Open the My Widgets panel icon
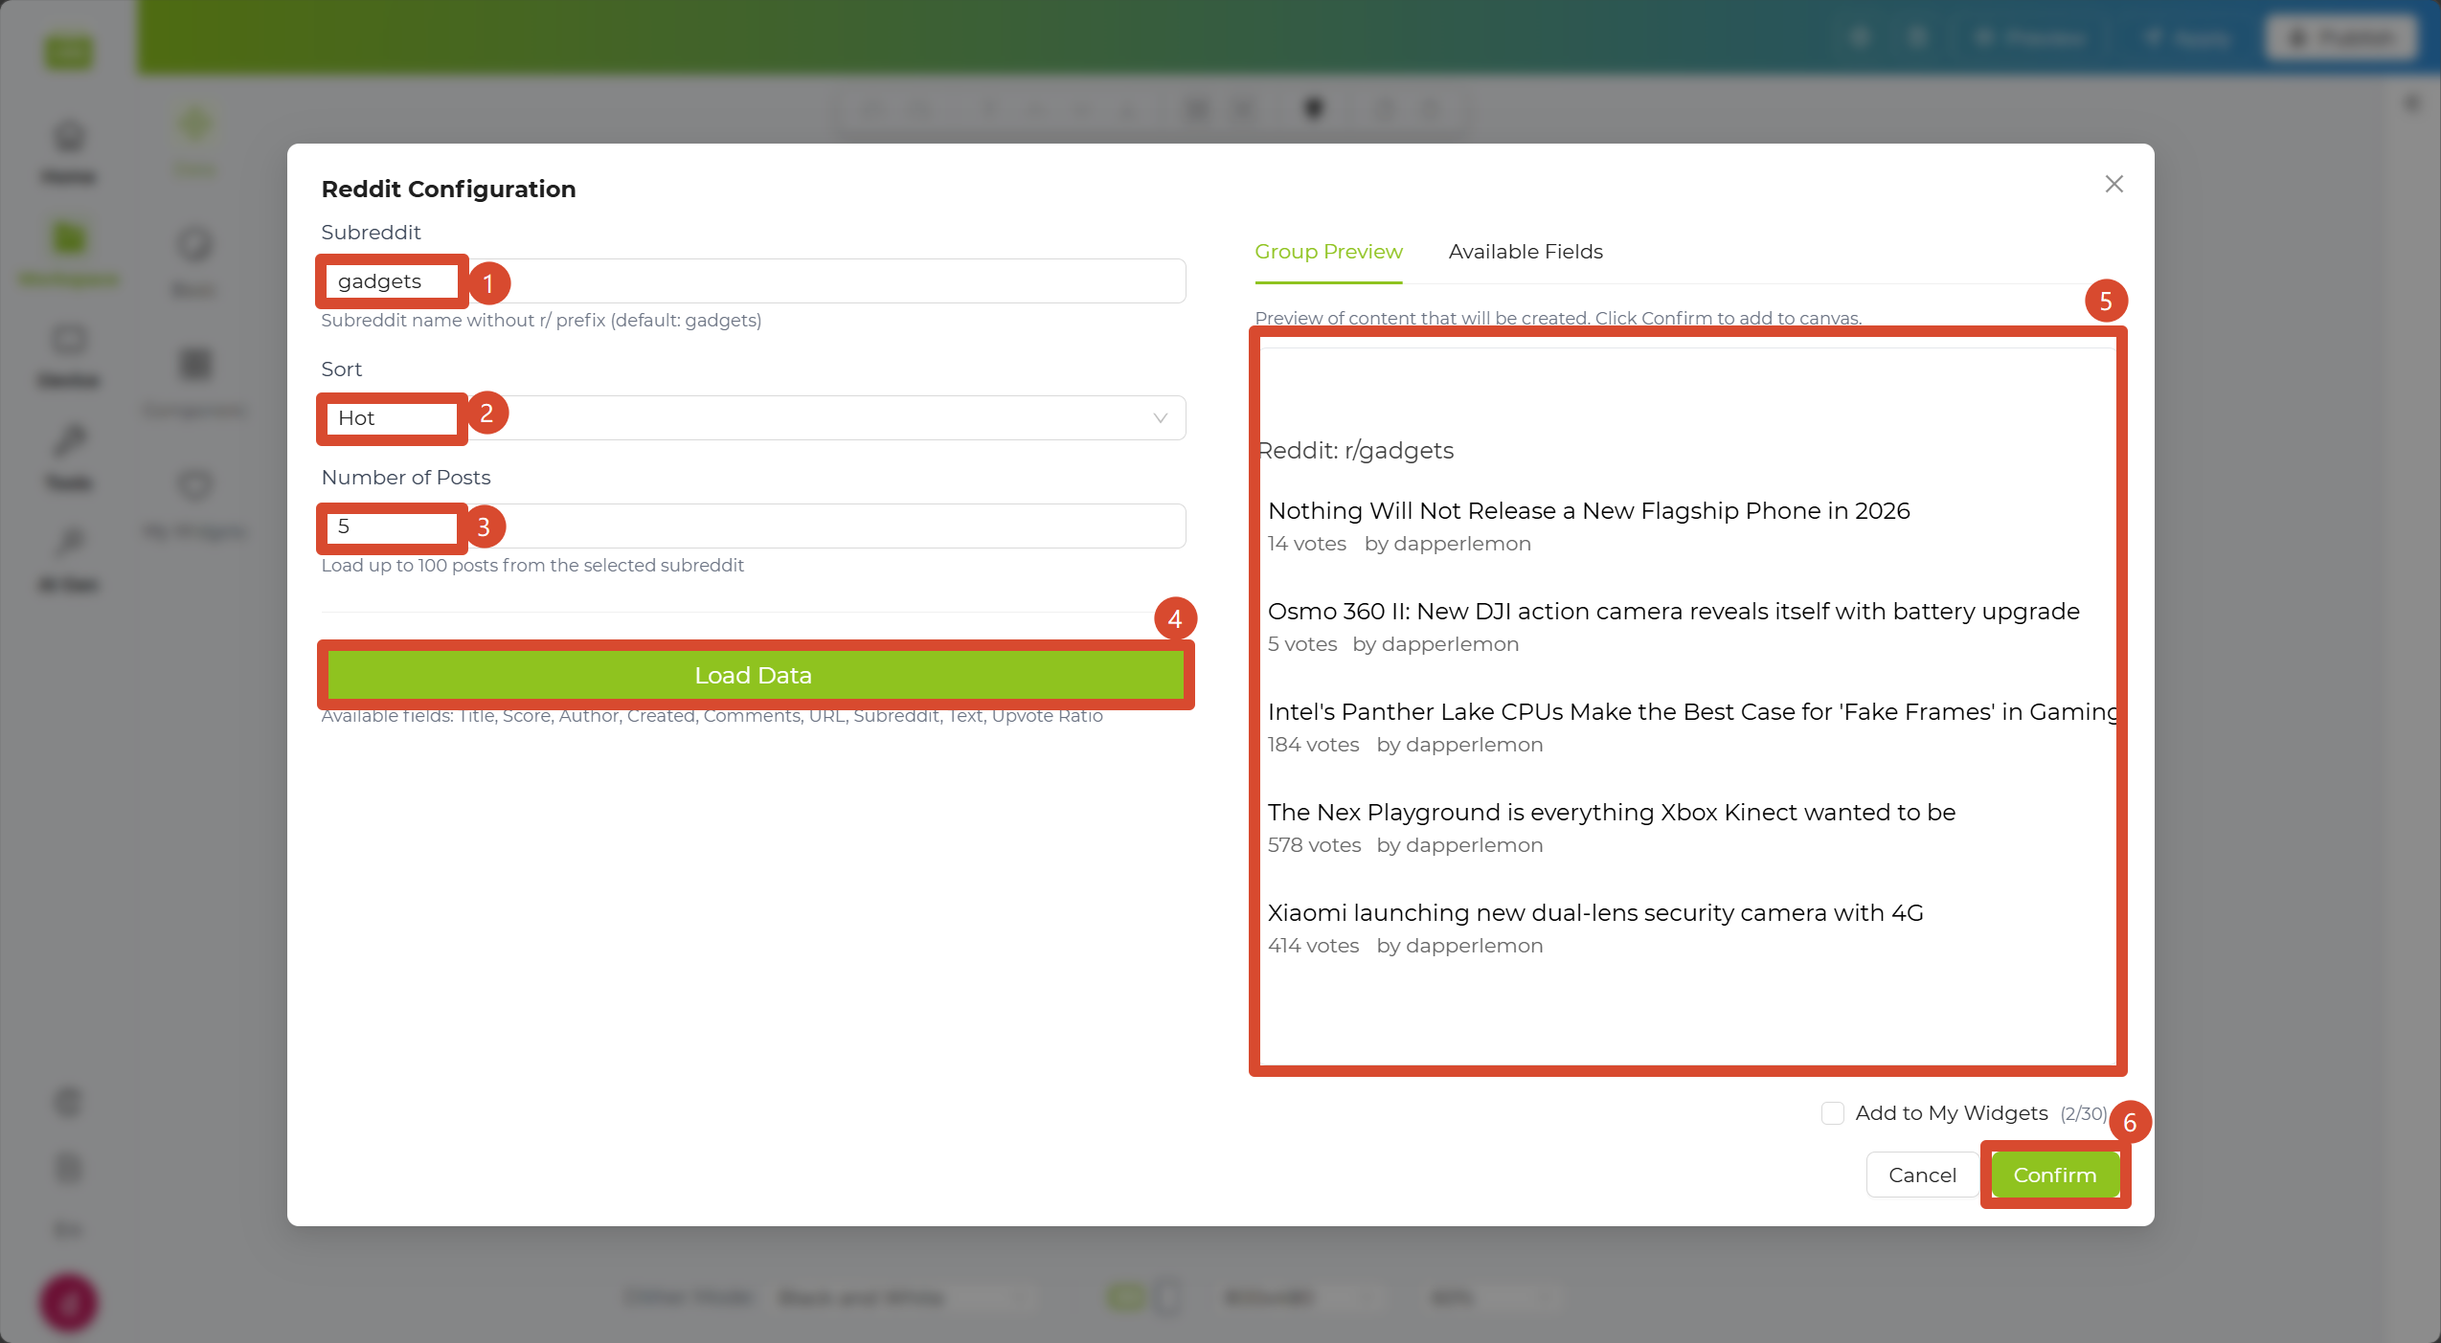Screen dimensions: 2441x1343 click(195, 484)
